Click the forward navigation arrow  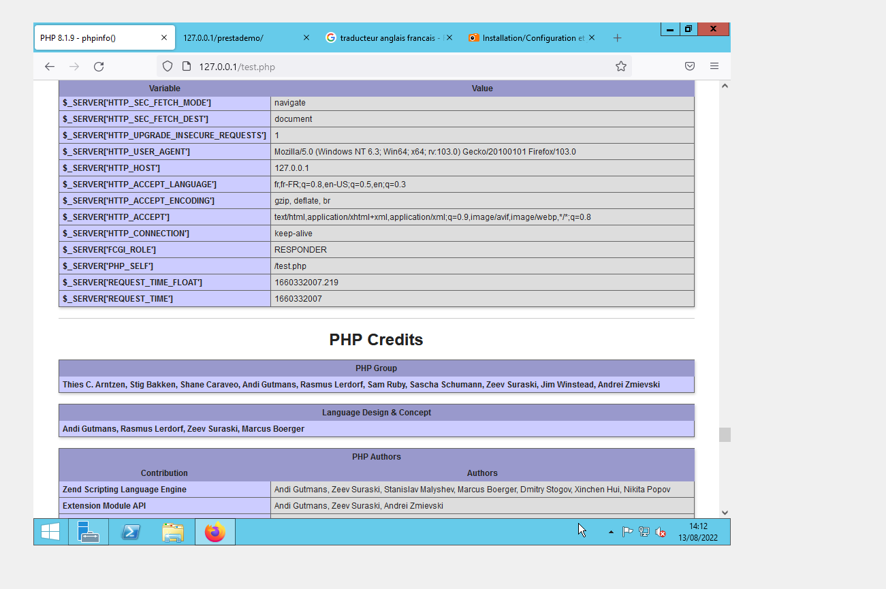(74, 66)
